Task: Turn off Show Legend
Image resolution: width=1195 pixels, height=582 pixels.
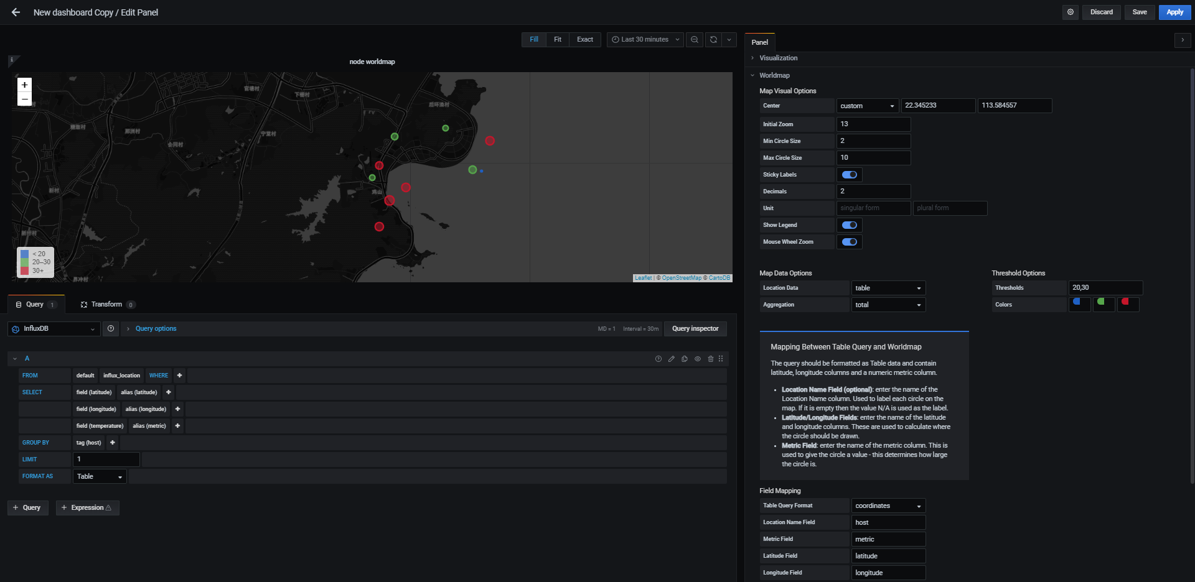Action: point(849,224)
